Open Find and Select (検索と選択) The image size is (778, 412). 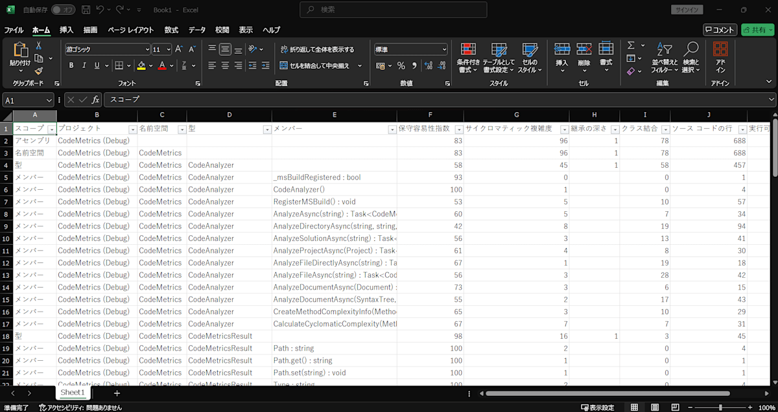[691, 58]
